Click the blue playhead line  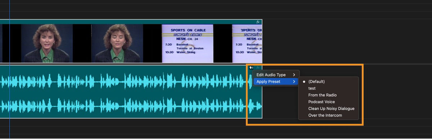[9, 69]
